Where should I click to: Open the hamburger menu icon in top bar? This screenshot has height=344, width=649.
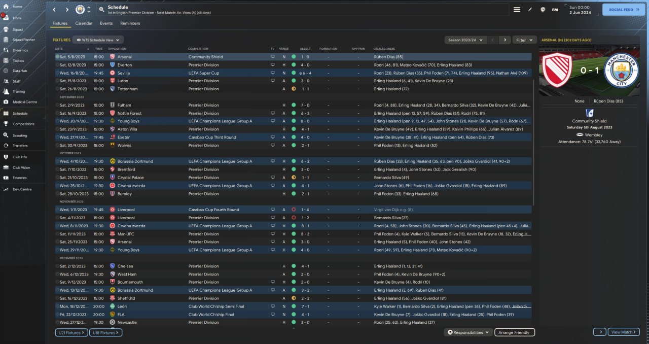(x=517, y=10)
